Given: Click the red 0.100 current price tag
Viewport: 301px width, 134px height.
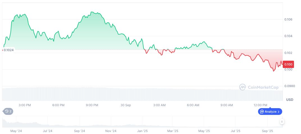Looking at the screenshot, I should pos(288,64).
